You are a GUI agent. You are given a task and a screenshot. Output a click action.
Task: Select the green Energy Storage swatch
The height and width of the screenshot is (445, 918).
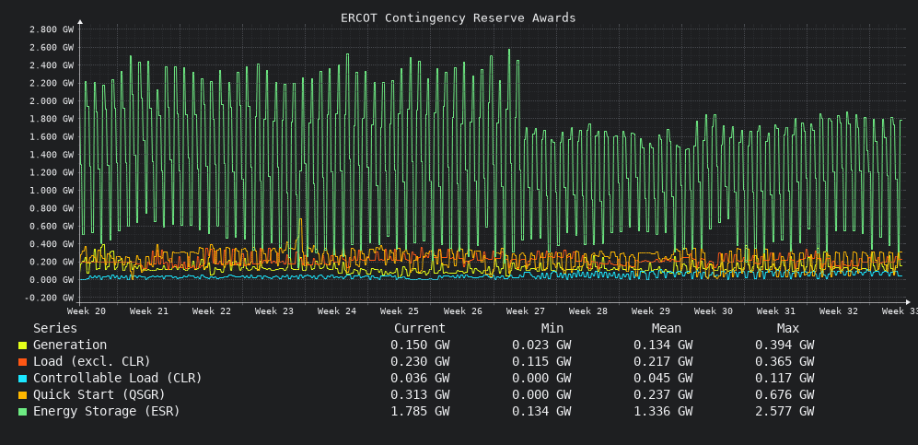coord(22,412)
